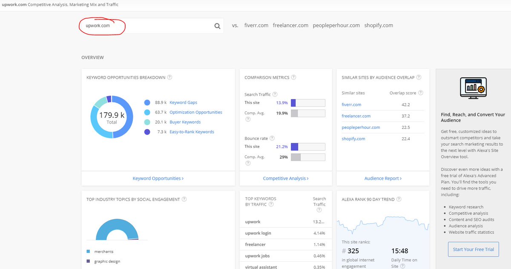Select 'upwork jobs' keyword row
This screenshot has width=511, height=269.
click(285, 256)
